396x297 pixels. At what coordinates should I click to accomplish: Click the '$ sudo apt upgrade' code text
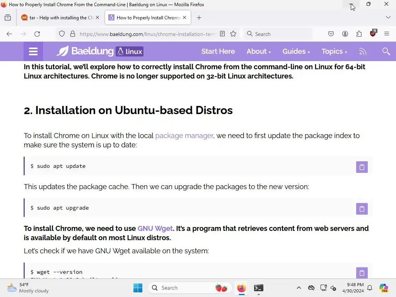(60, 208)
